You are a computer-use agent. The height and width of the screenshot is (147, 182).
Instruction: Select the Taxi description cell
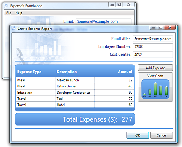pos(75,99)
